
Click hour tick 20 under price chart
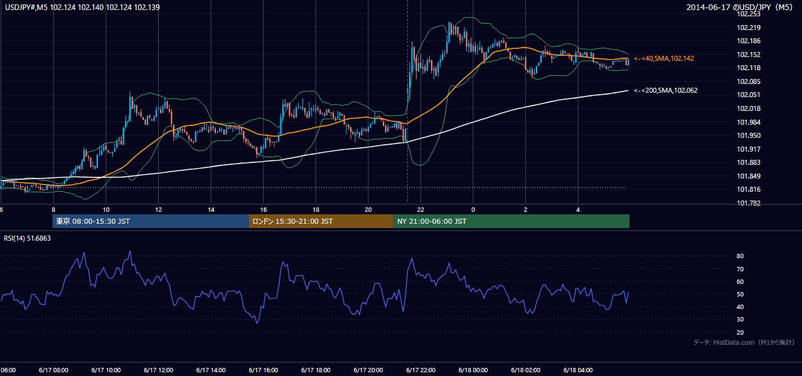pyautogui.click(x=368, y=209)
